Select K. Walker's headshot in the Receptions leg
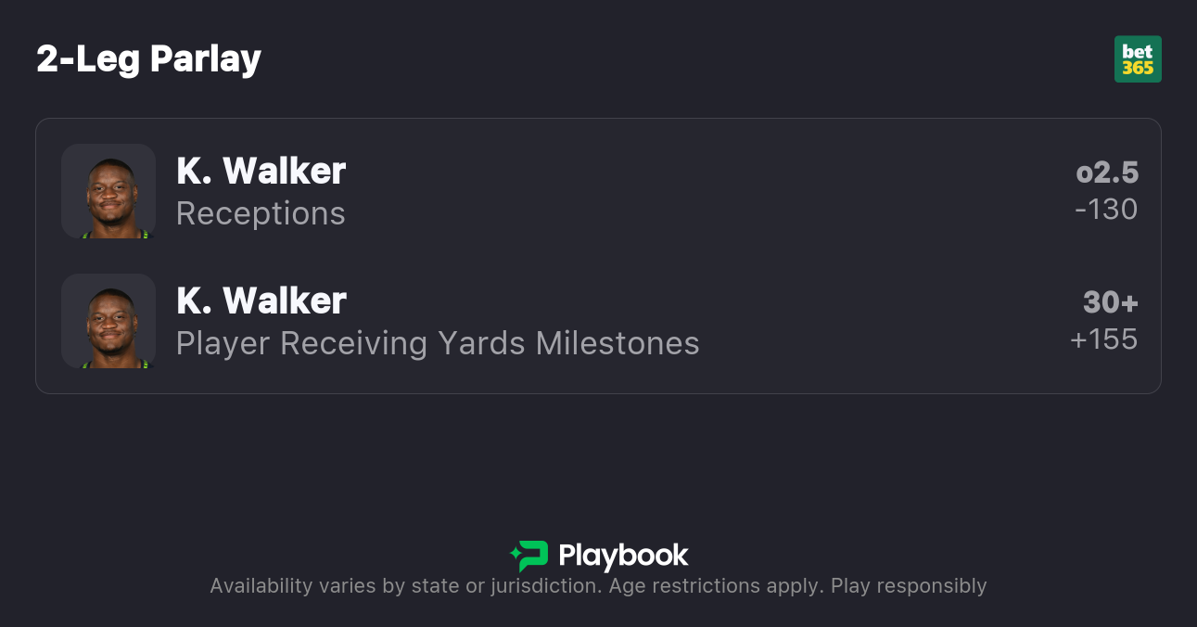The width and height of the screenshot is (1197, 627). point(108,191)
